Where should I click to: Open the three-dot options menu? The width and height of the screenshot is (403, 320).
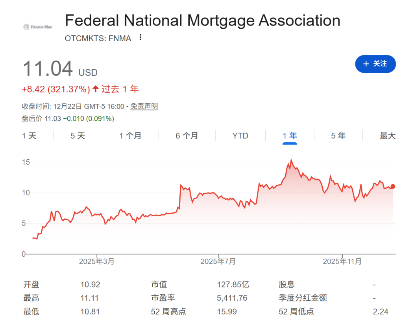click(x=140, y=37)
